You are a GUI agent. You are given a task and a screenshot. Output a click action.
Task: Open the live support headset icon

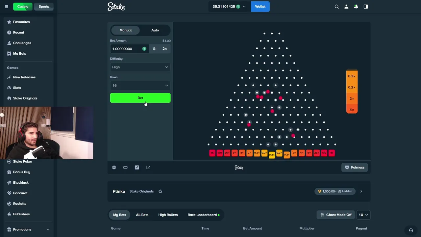point(410,230)
